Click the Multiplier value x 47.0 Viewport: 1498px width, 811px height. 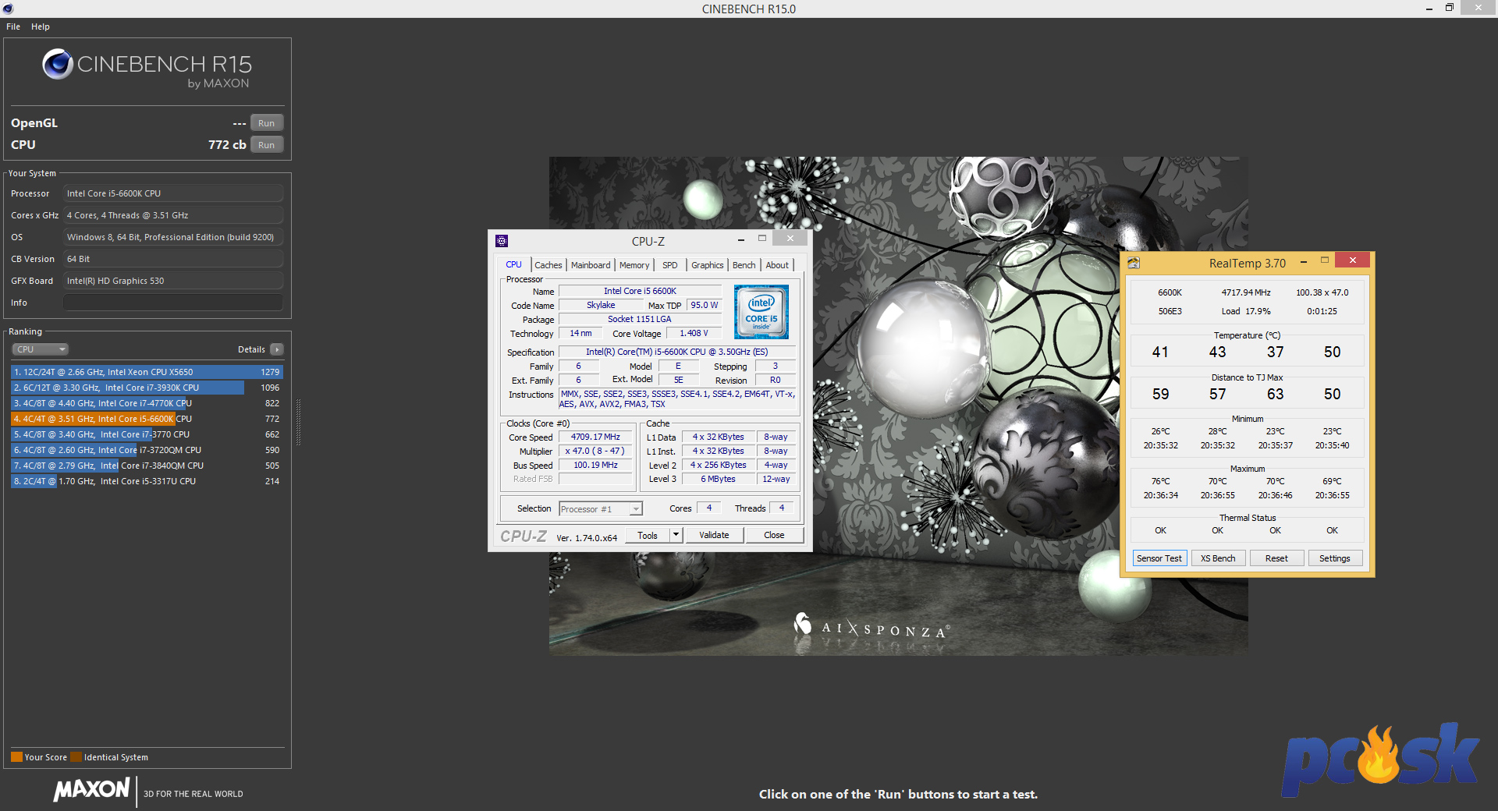coord(595,451)
